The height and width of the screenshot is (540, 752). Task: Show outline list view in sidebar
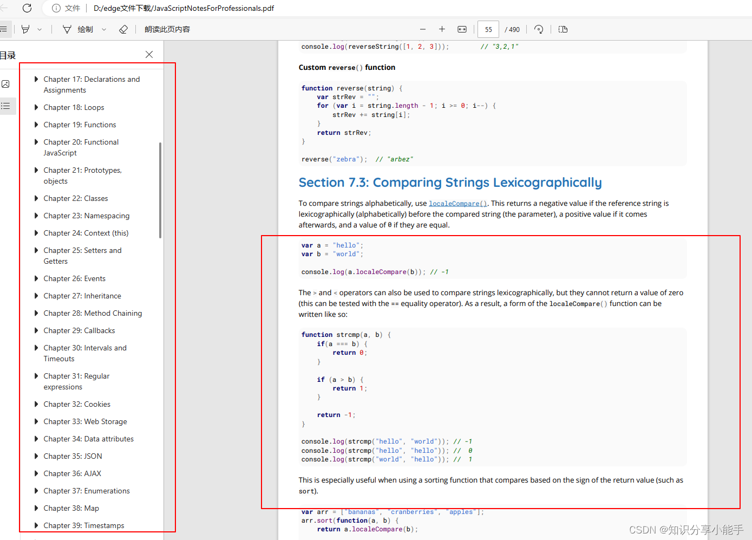point(5,106)
